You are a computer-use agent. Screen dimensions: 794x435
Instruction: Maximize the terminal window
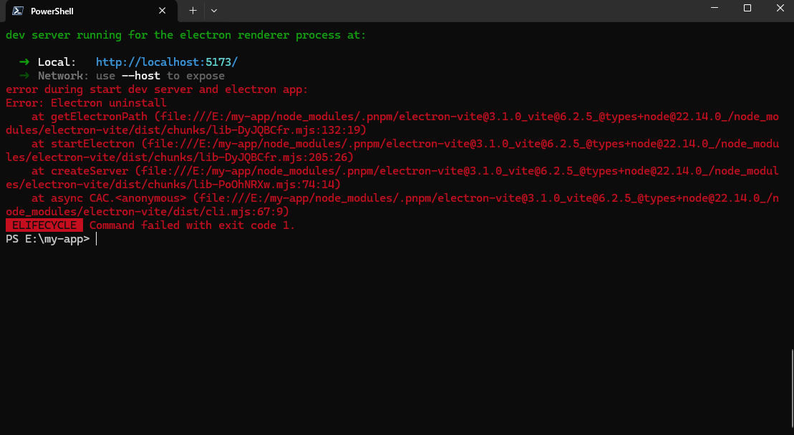[747, 8]
